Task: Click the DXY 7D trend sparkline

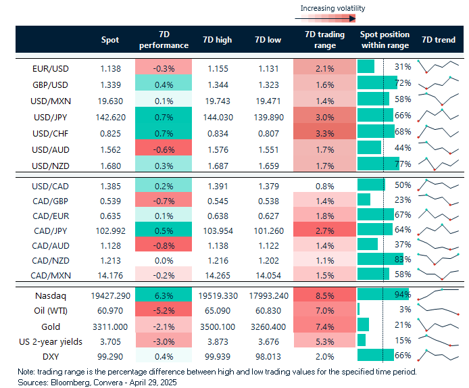Action: [x=438, y=355]
